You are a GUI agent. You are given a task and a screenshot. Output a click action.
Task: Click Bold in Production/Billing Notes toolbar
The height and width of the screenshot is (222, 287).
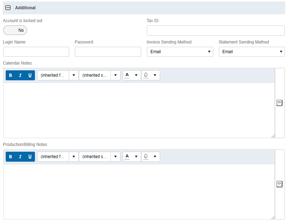[10, 157]
